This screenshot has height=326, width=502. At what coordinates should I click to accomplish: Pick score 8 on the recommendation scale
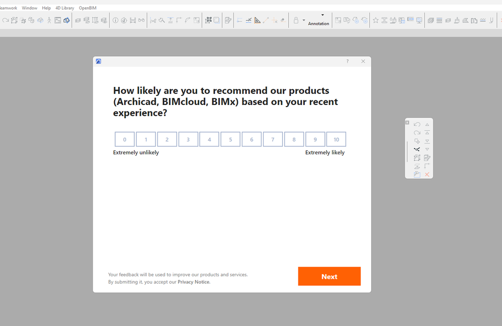[294, 139]
